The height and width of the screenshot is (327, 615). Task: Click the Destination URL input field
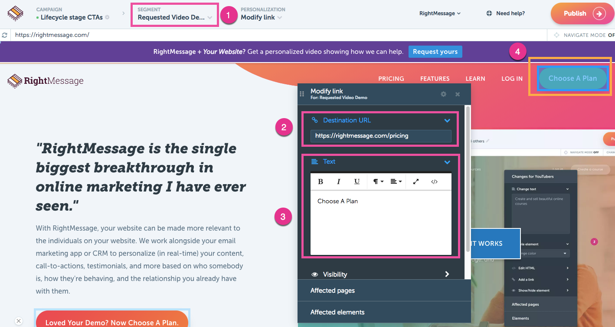[x=381, y=136]
